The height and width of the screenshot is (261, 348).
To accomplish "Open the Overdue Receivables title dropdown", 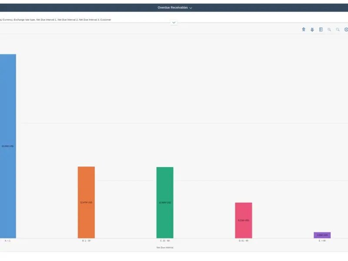I will coord(175,8).
